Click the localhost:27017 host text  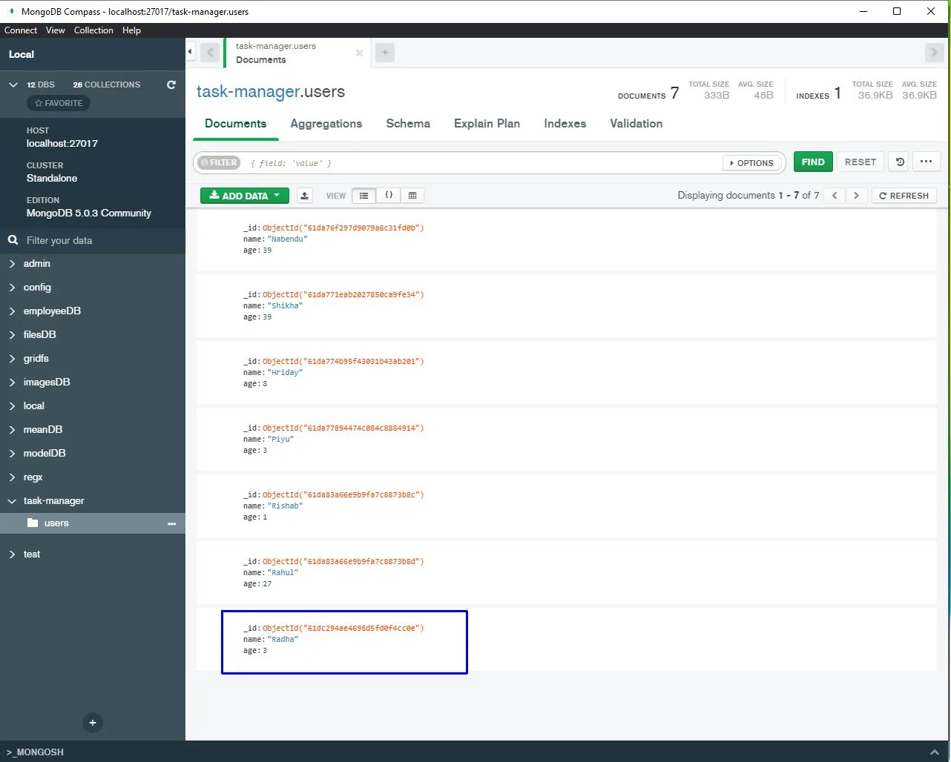[x=62, y=144]
